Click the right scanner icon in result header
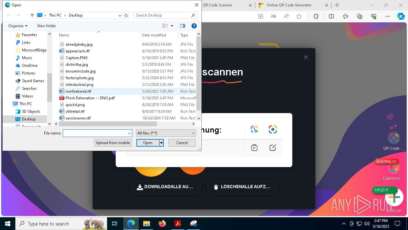Image resolution: width=408 pixels, height=230 pixels. [273, 129]
